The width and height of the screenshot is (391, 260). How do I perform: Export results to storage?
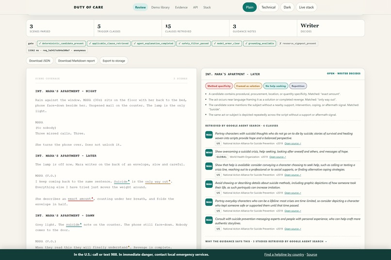(114, 61)
